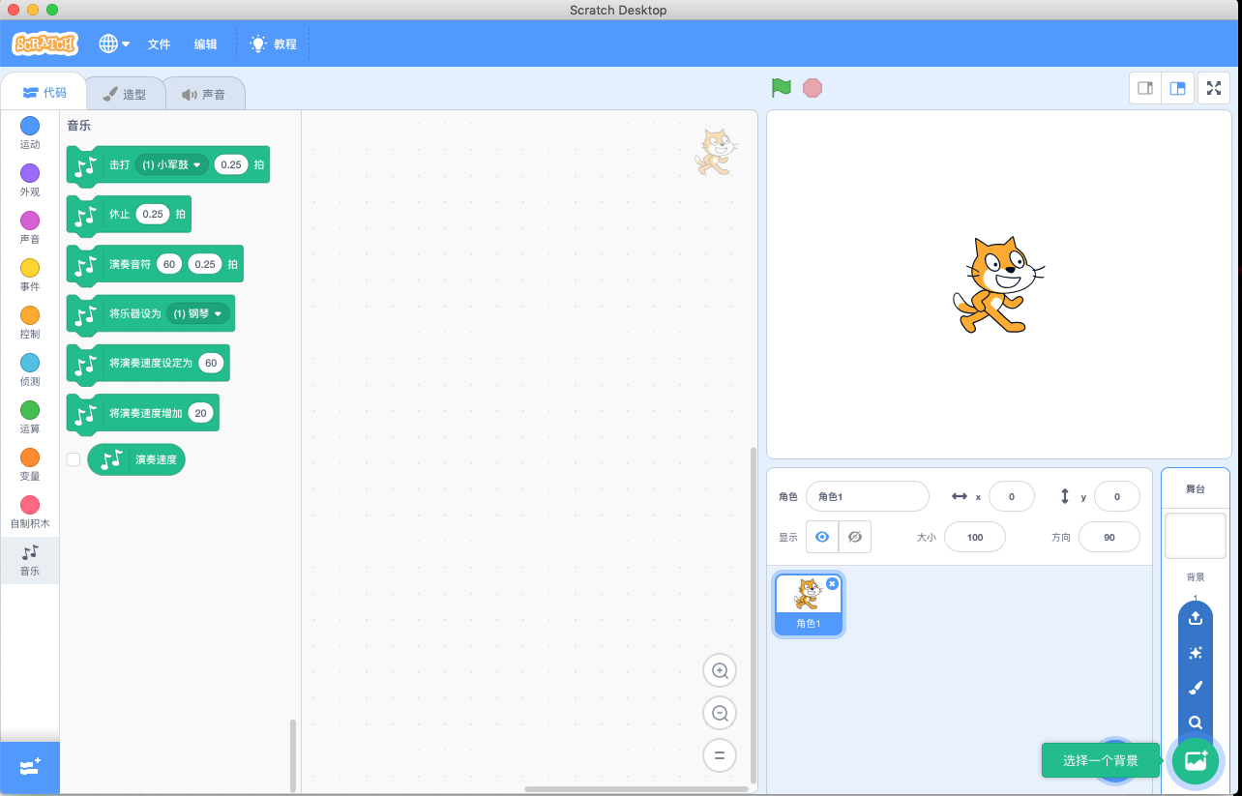1242x796 pixels.
Task: Tick the 演奏速度 reporter checkbox
Action: [74, 459]
